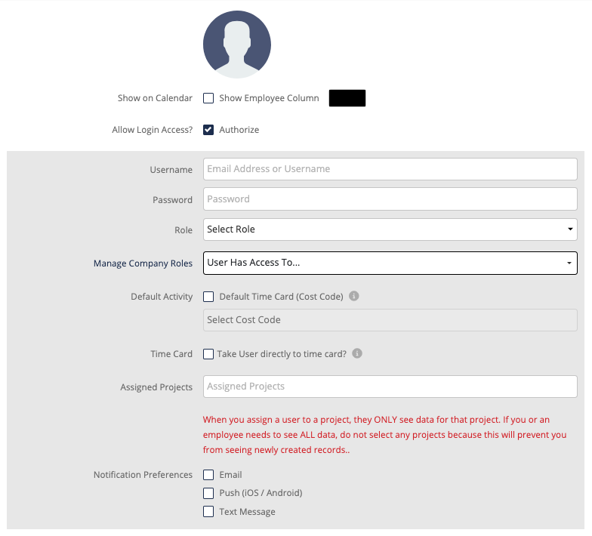Open the Select Cost Code field

390,320
